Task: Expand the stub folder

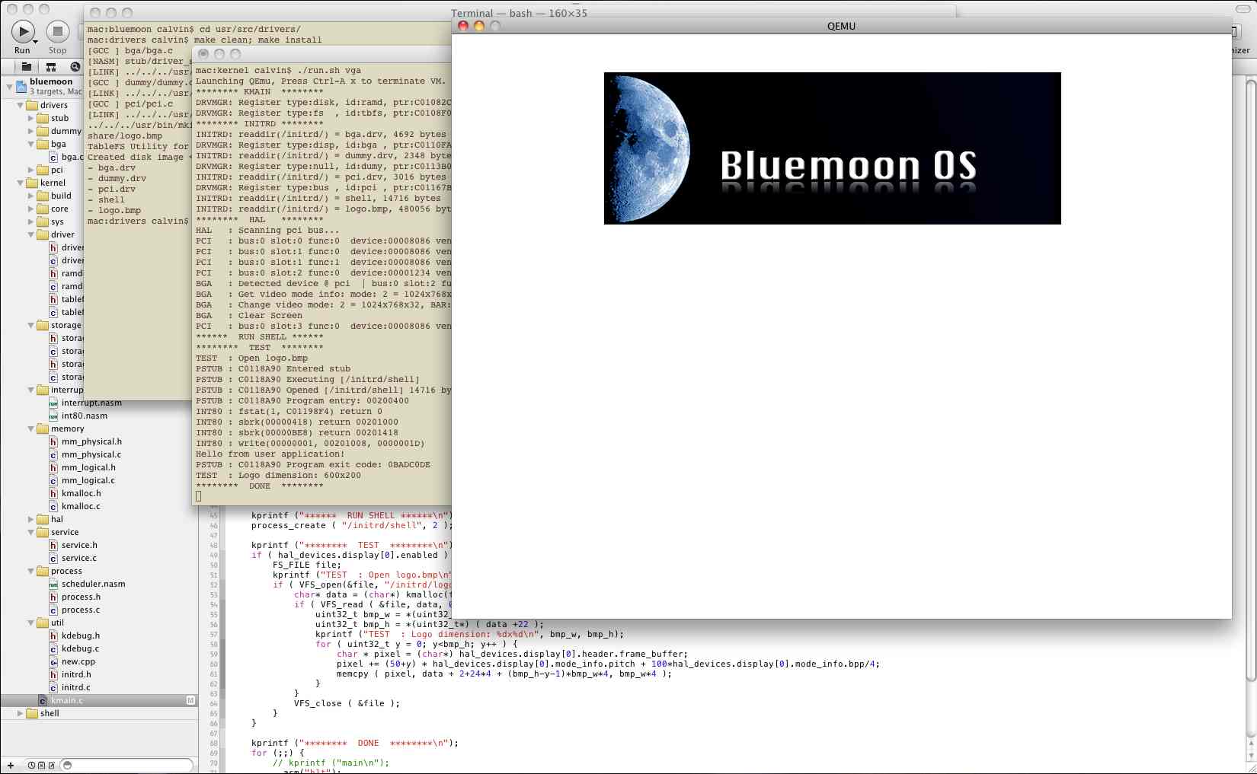Action: pos(31,118)
